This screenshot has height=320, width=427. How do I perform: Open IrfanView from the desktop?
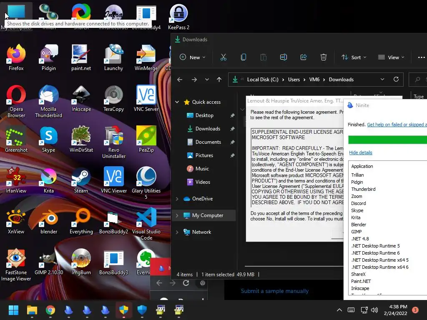point(16,180)
